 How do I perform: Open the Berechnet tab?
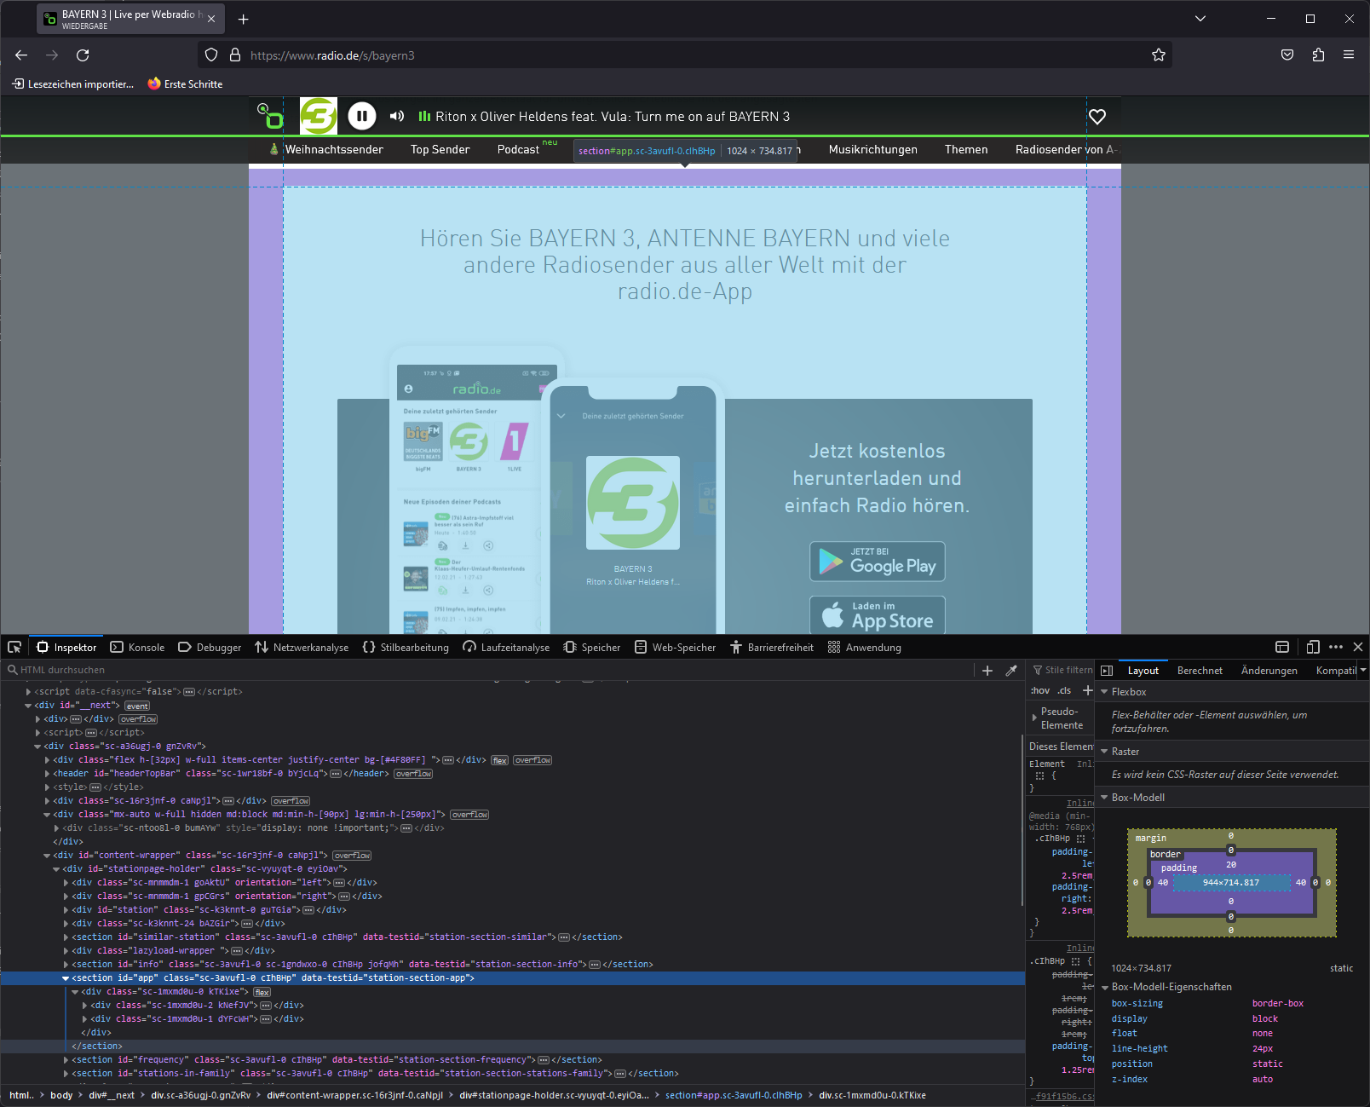1200,670
